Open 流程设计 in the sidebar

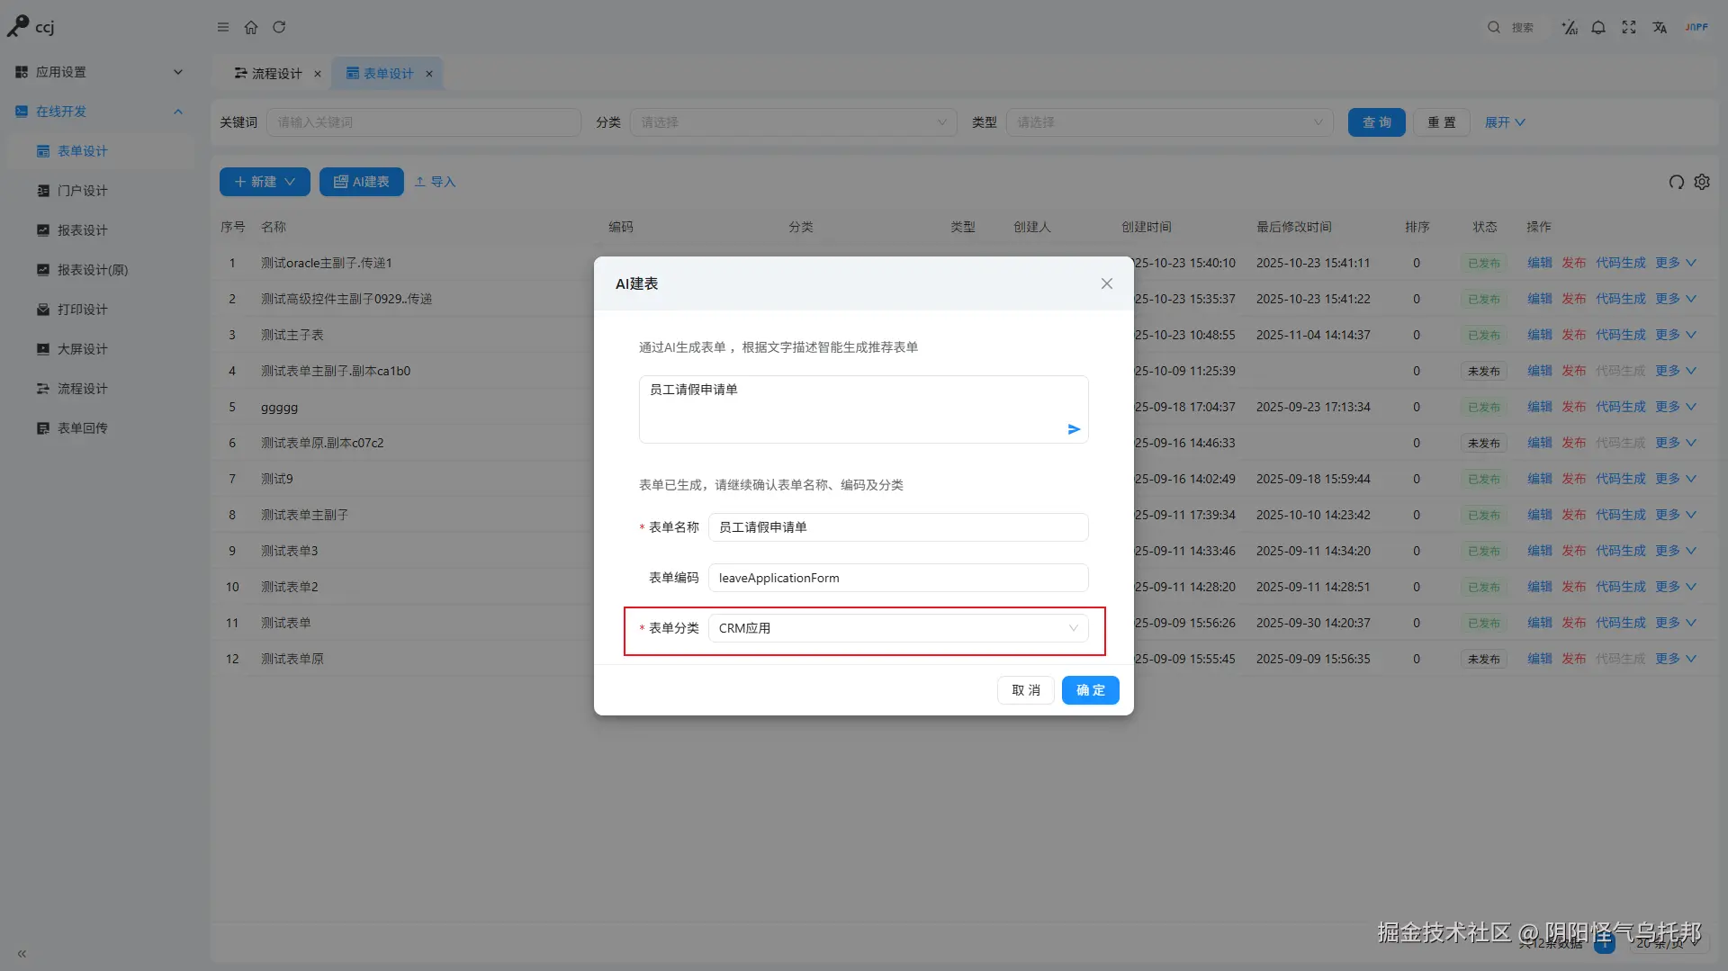101,389
